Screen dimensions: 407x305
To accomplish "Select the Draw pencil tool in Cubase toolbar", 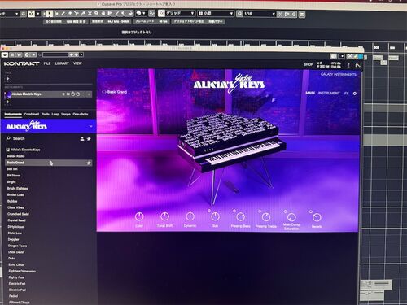I will pos(63,13).
